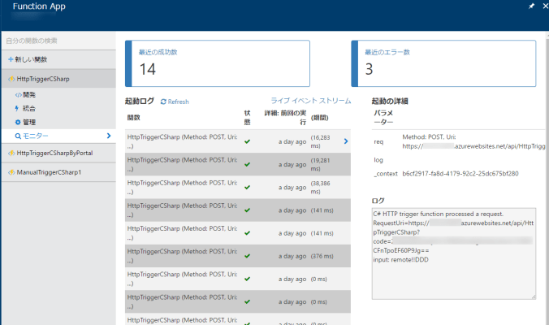Viewport: 549px width, 325px height.
Task: Click the vertical scrollbar at right edge
Action: point(547,179)
